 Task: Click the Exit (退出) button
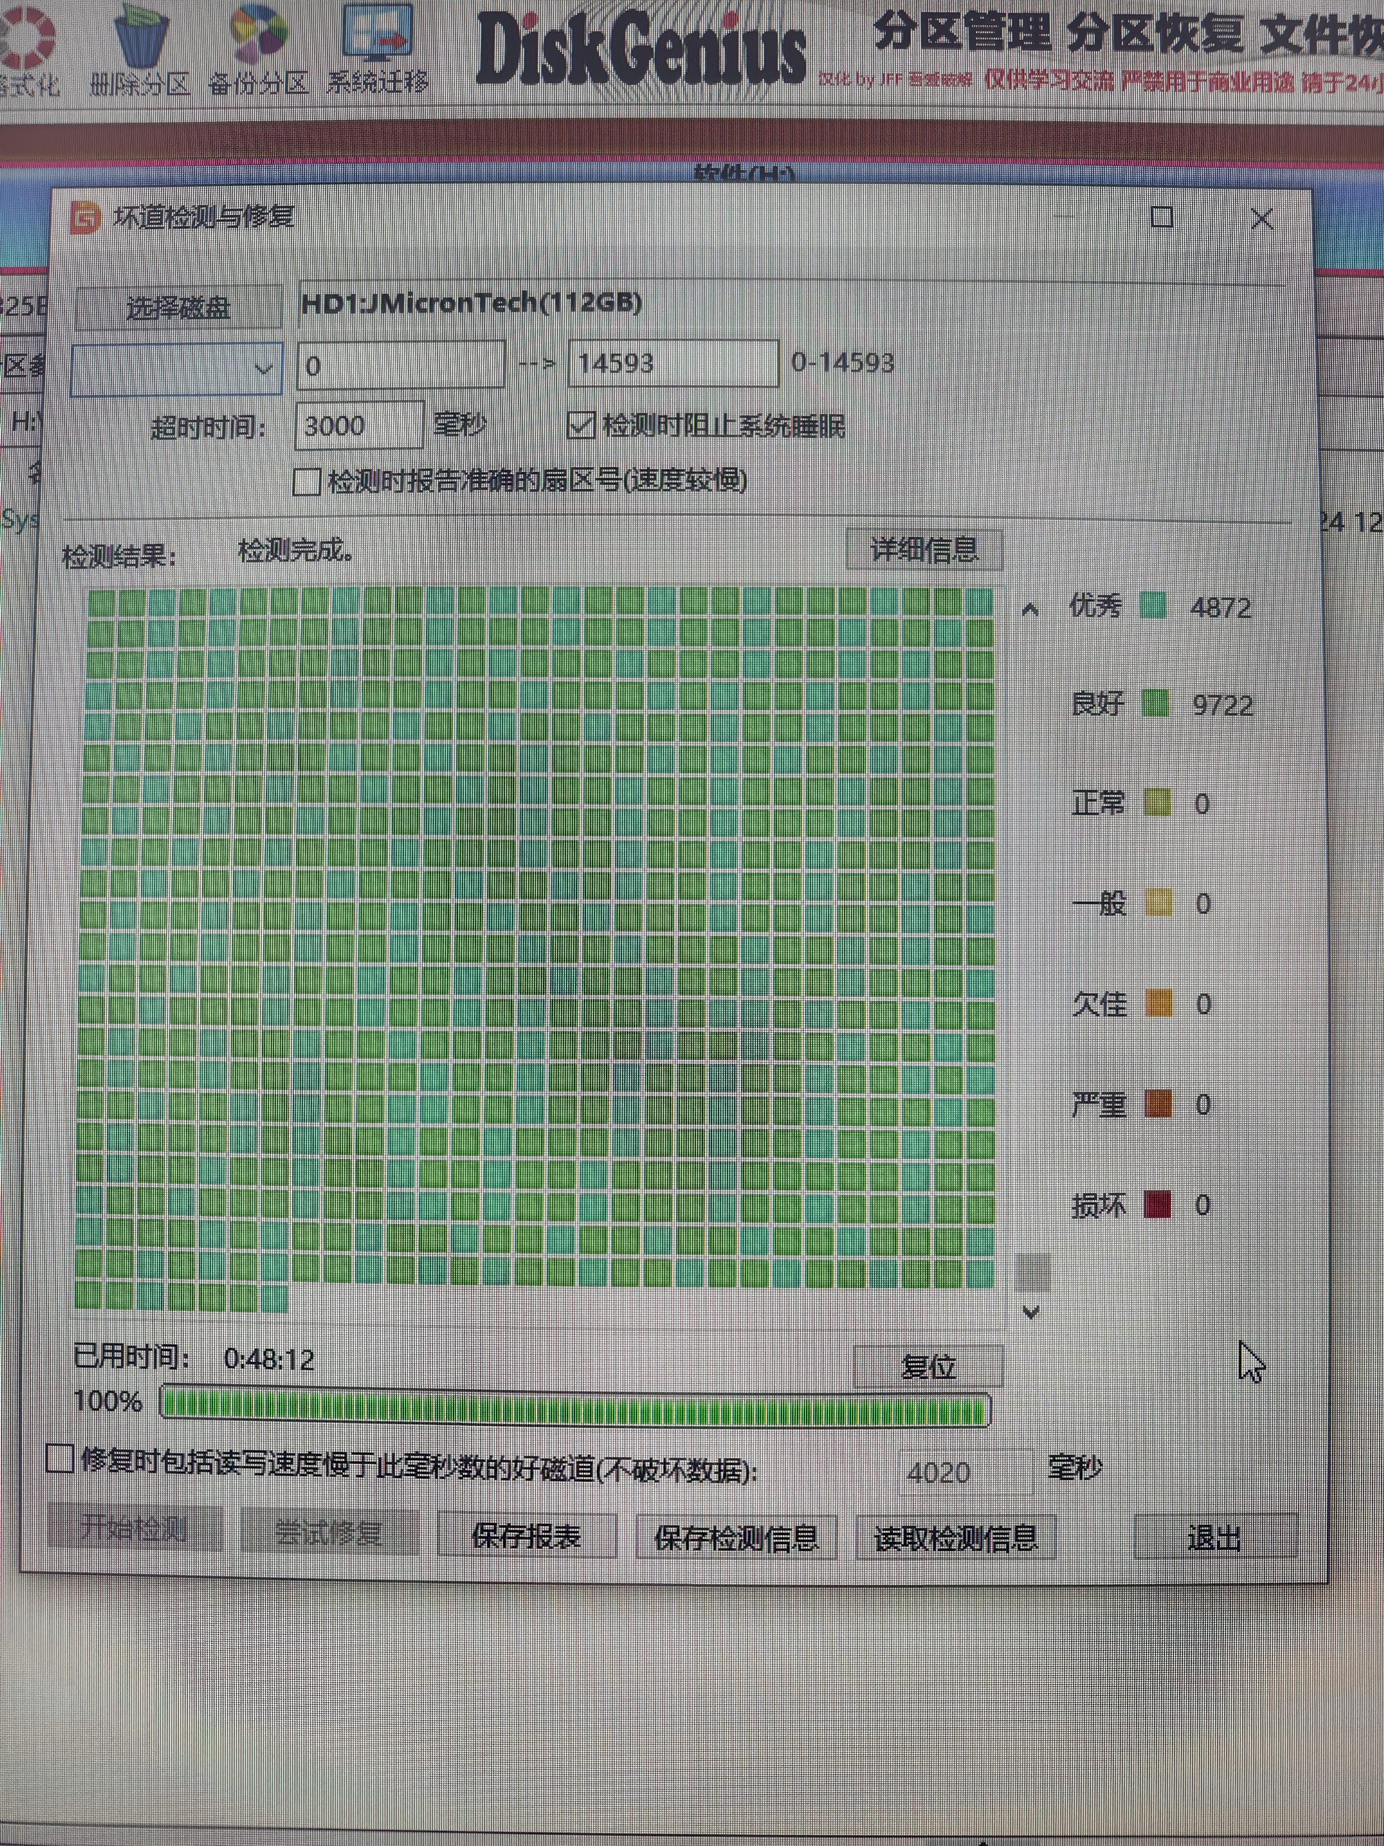point(1215,1536)
